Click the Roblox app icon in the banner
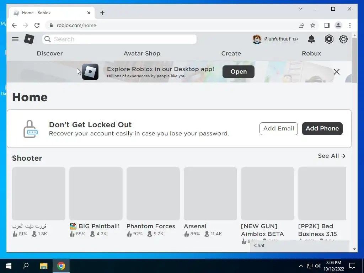Image resolution: width=364 pixels, height=273 pixels. 90,72
